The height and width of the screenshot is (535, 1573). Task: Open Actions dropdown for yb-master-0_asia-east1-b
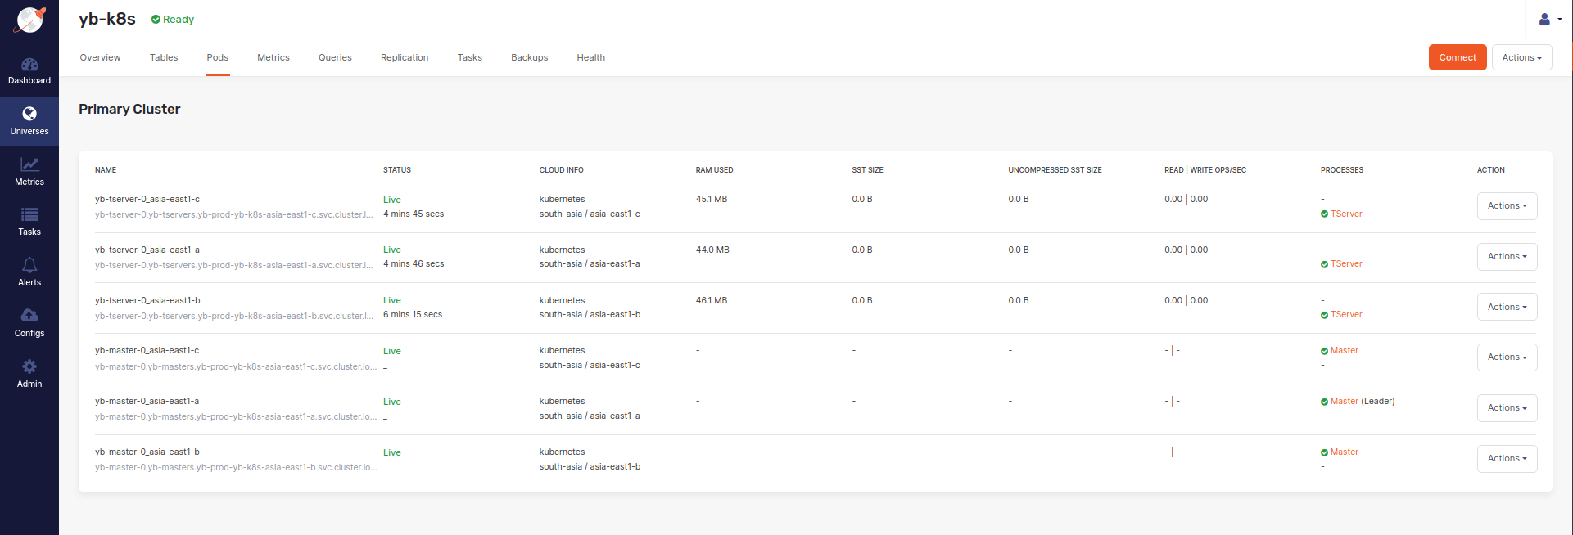pos(1507,459)
